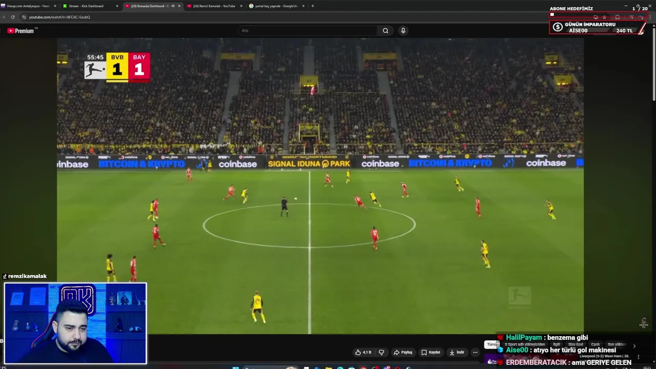This screenshot has height=369, width=656.
Task: Close the yamal kaç yaşında Google tab
Action: coord(303,6)
